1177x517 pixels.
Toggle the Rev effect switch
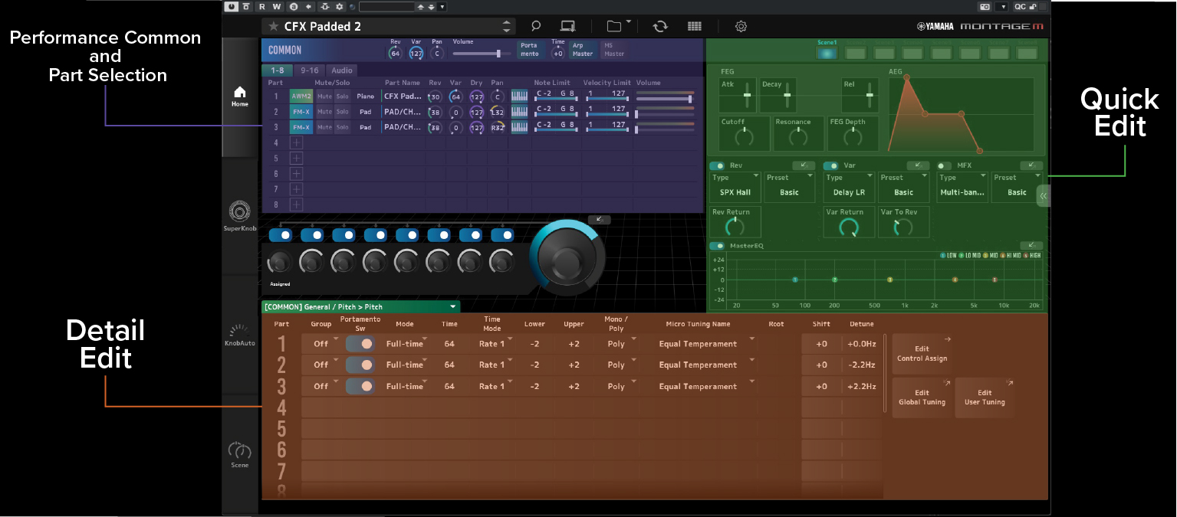tap(718, 165)
